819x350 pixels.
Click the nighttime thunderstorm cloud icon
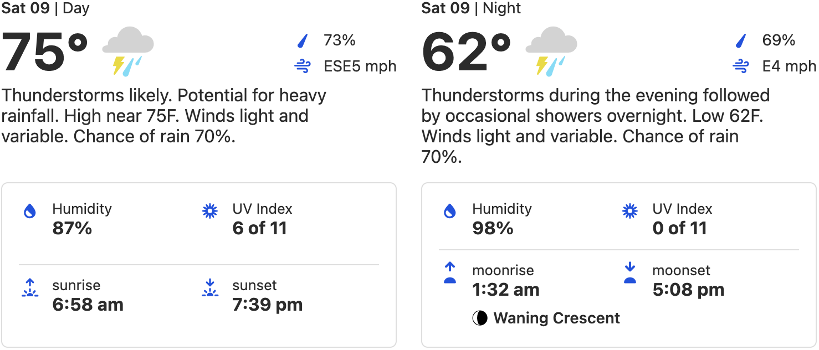[551, 51]
